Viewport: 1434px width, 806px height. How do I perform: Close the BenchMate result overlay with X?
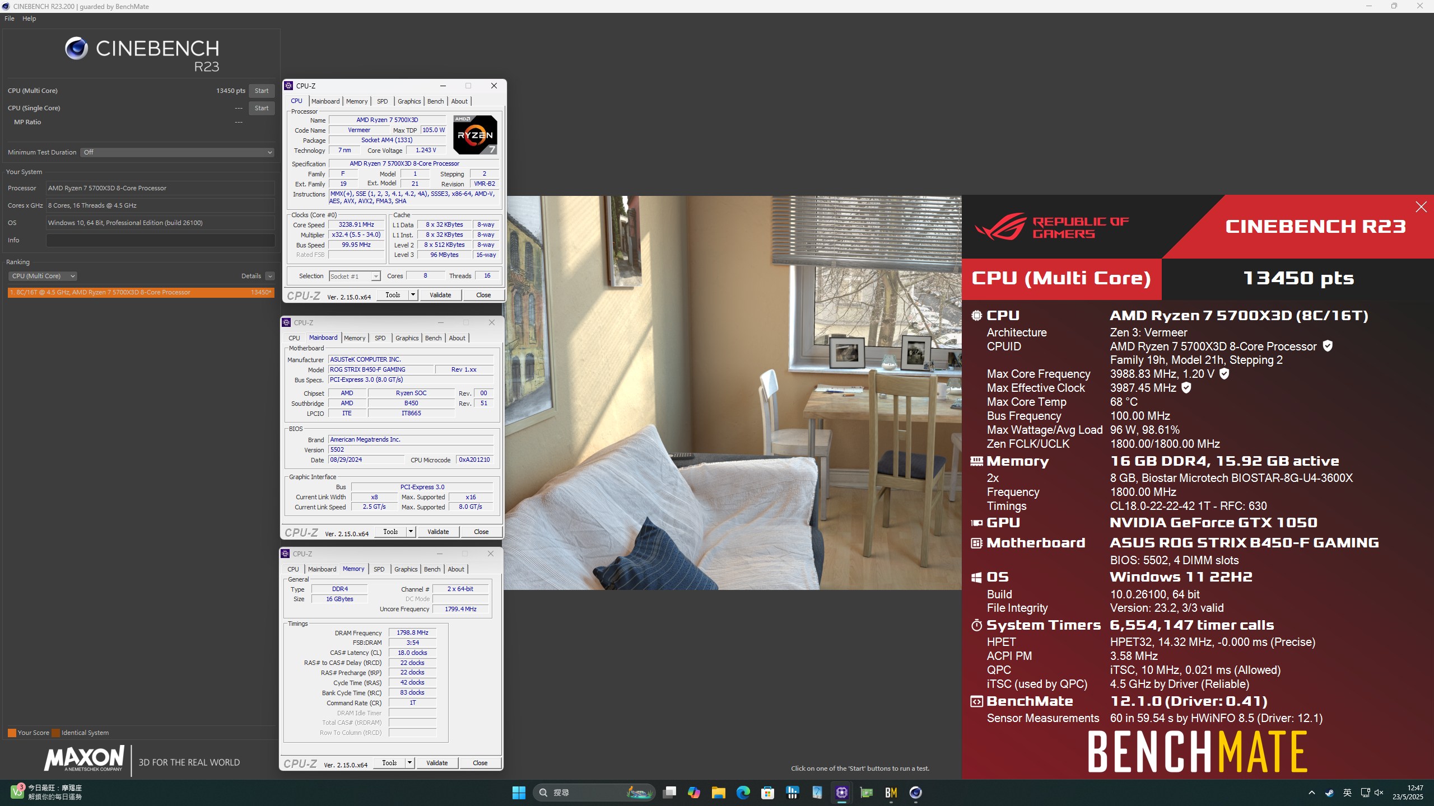click(x=1421, y=207)
